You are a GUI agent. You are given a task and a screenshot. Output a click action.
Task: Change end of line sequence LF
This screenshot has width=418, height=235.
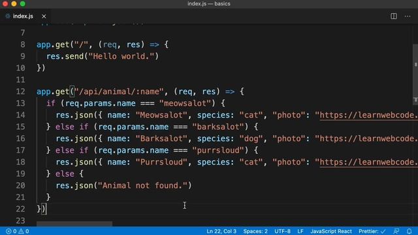point(300,231)
